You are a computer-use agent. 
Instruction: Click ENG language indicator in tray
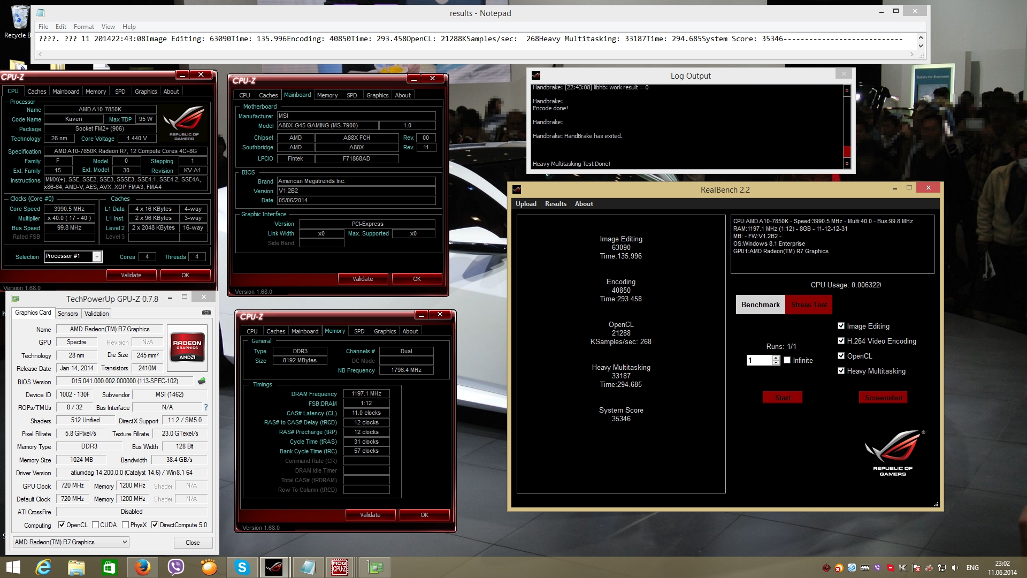tap(972, 568)
